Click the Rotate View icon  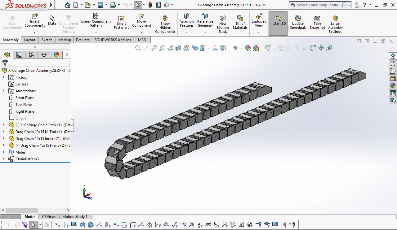(313, 48)
